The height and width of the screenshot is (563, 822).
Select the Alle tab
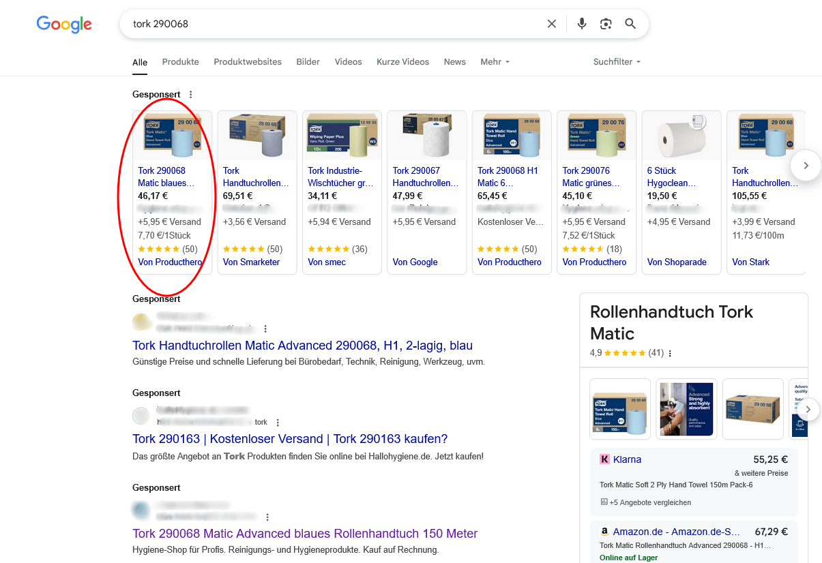[x=140, y=62]
